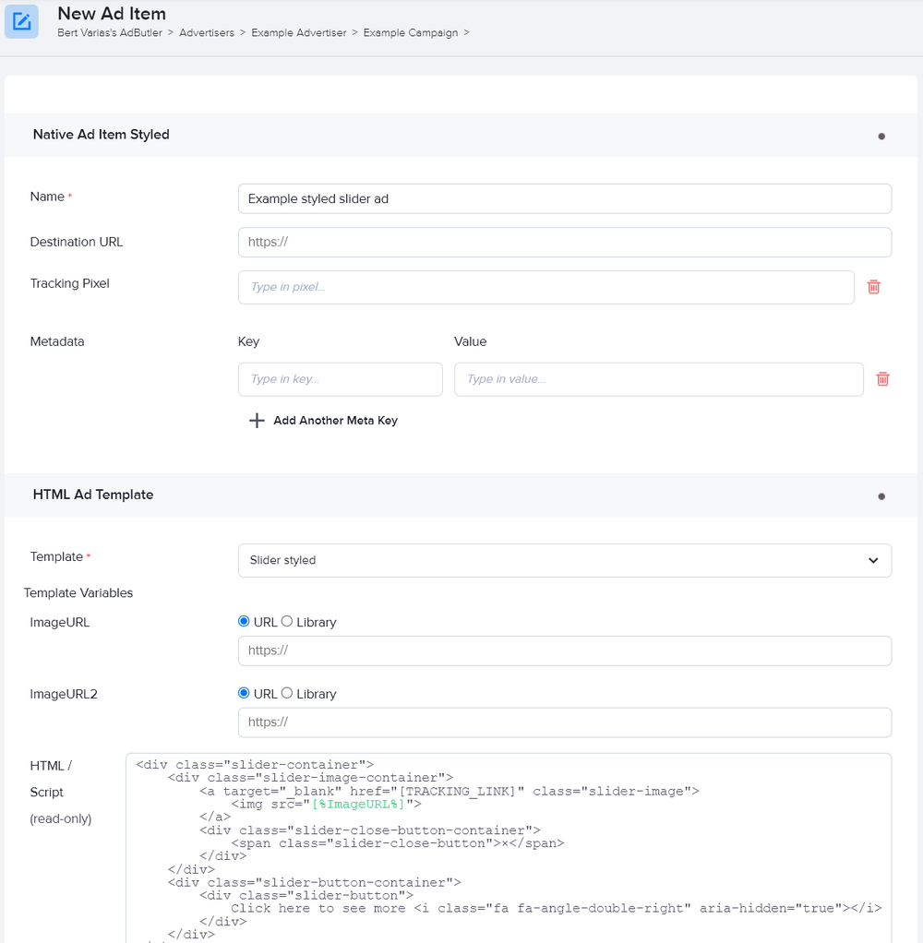923x943 pixels.
Task: Open the Example Campaign breadcrumb link
Action: [x=411, y=32]
